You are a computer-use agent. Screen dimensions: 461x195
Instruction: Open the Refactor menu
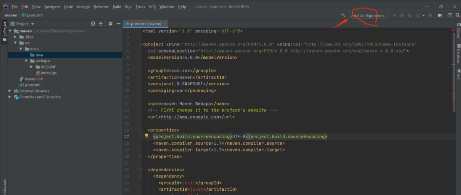(101, 7)
